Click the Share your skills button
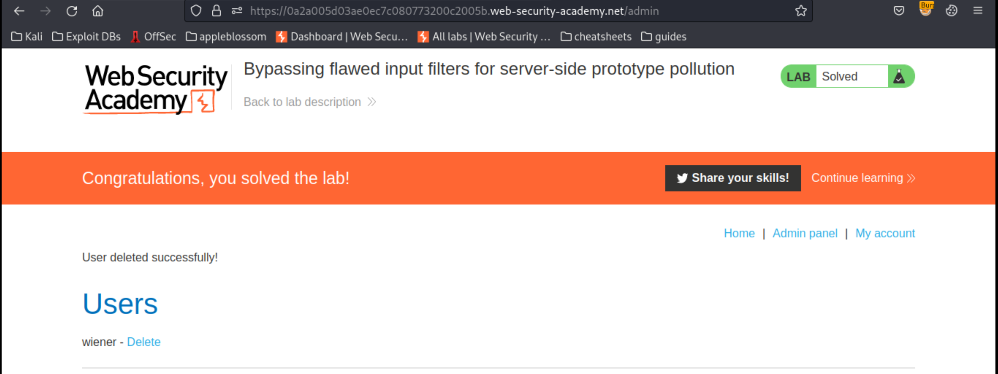This screenshot has height=374, width=998. pos(732,178)
